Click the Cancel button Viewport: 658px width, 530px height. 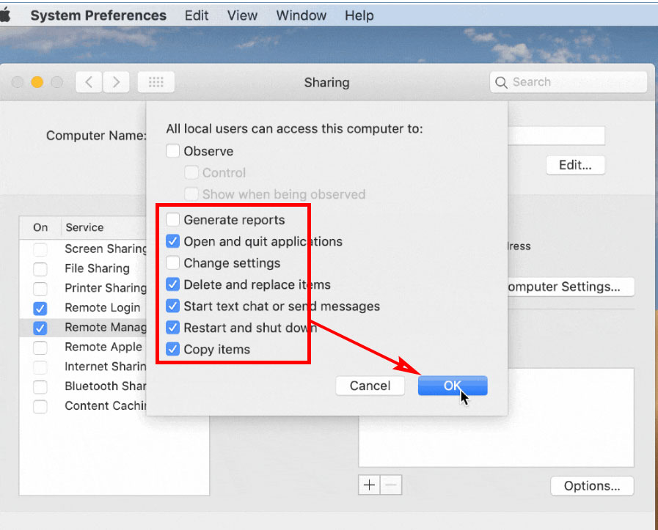(x=370, y=386)
